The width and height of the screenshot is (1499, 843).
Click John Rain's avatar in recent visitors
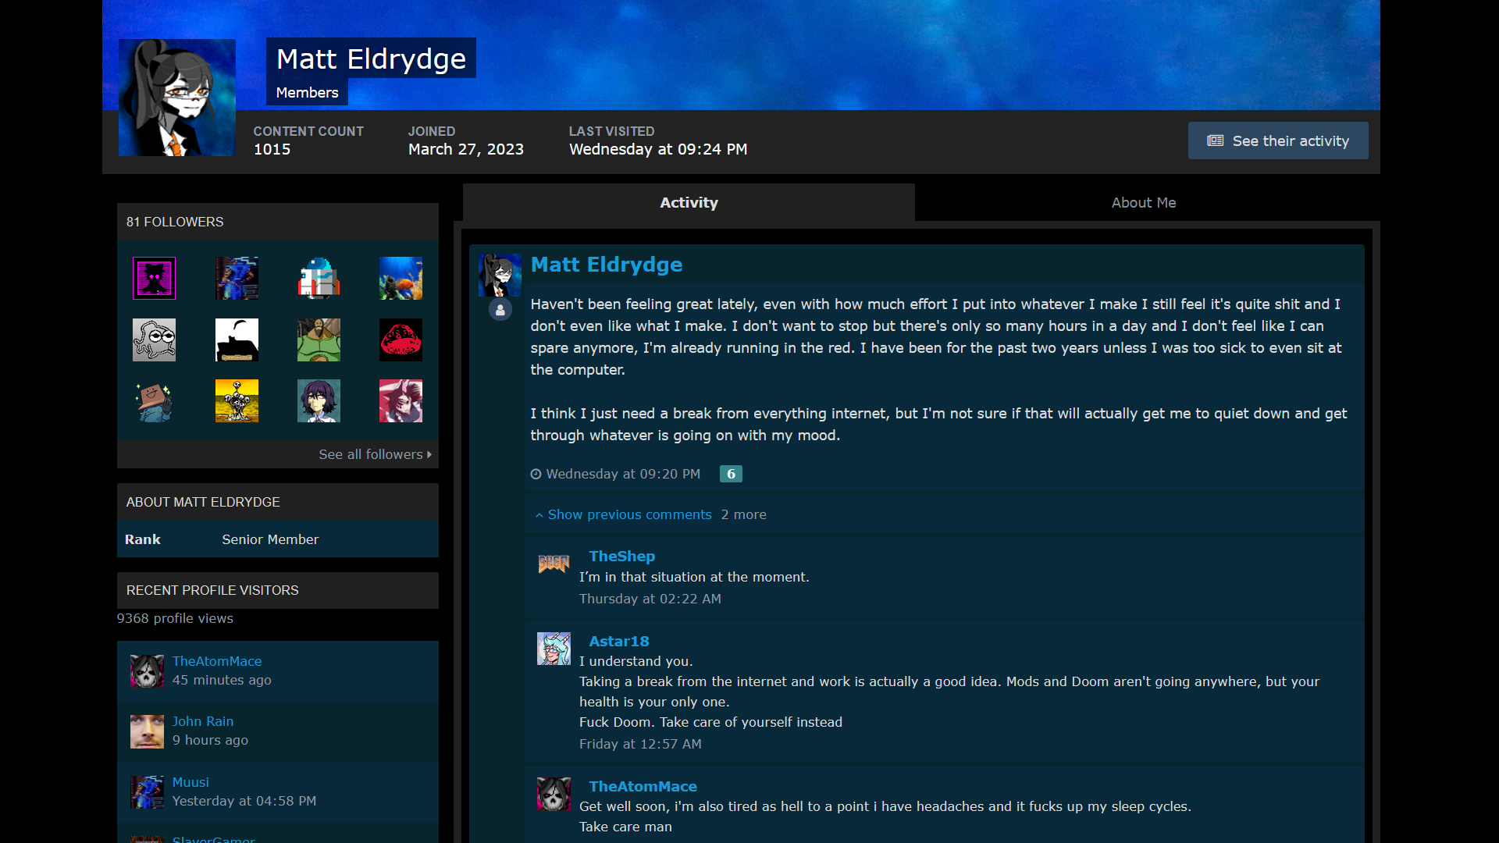click(x=147, y=731)
